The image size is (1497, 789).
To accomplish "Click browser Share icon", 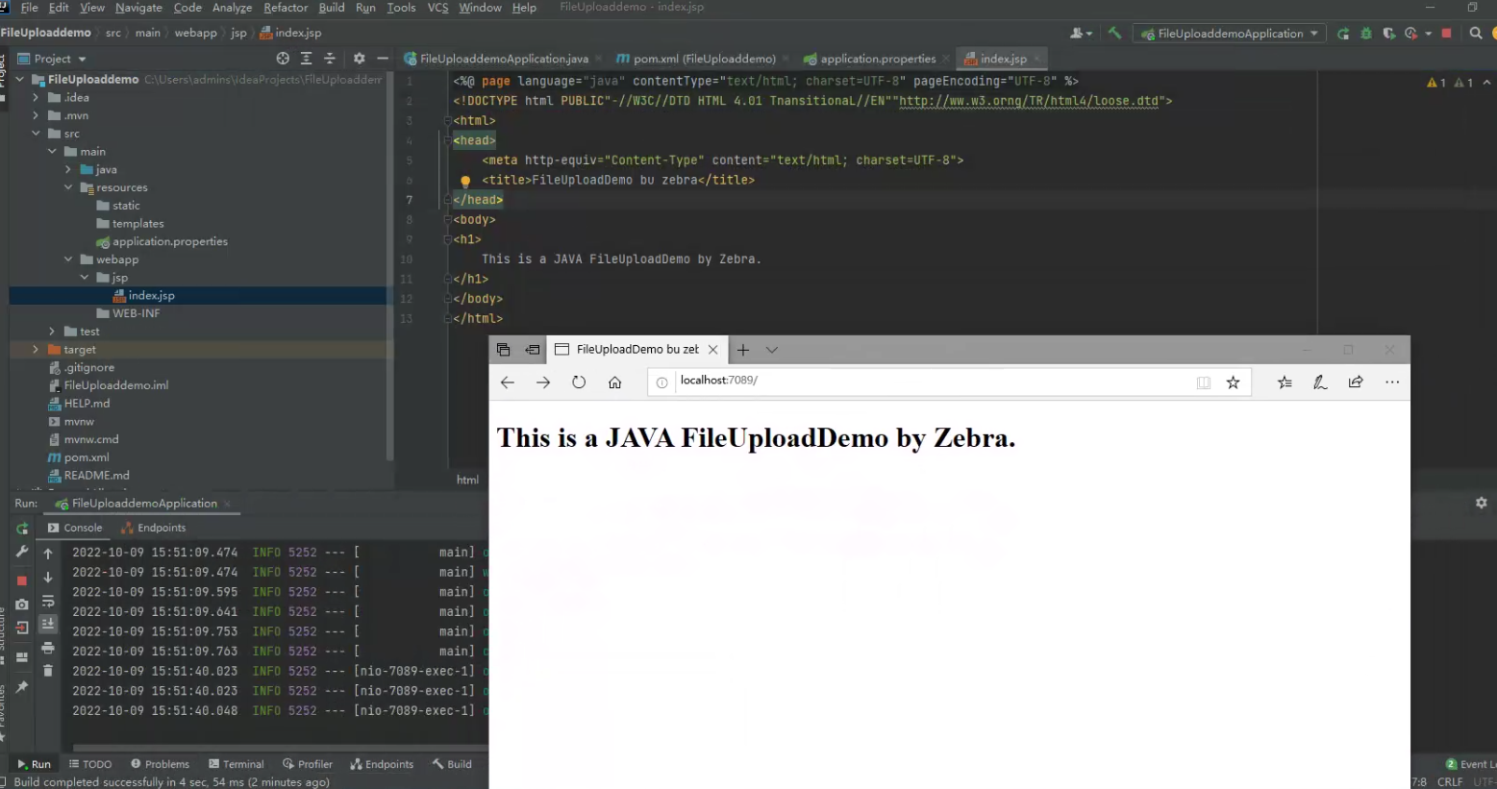I will 1356,382.
